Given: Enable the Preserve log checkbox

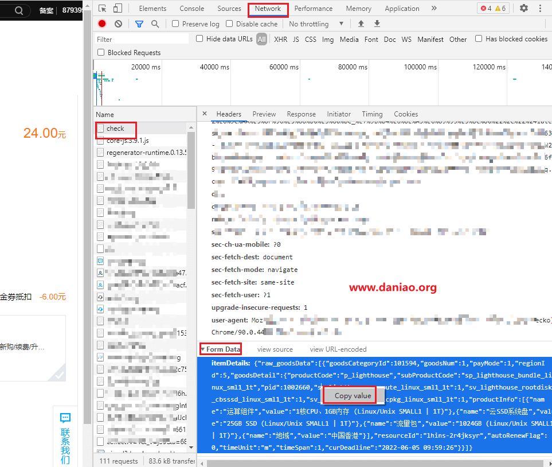Looking at the screenshot, I should 176,24.
